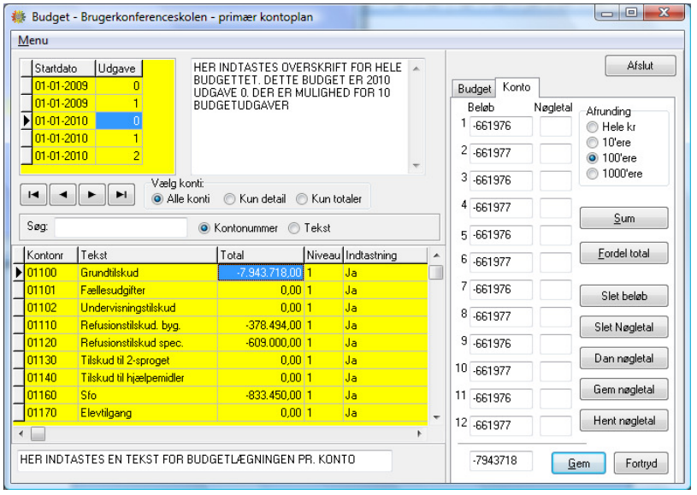Select account row 01101 Fællesudgifter
Image resolution: width=697 pixels, height=495 pixels.
(221, 290)
